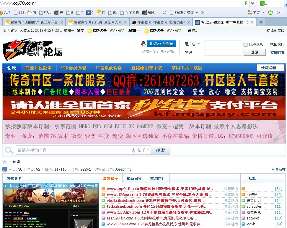
Task: Click 切换到宽版 link
Action: tap(276, 31)
